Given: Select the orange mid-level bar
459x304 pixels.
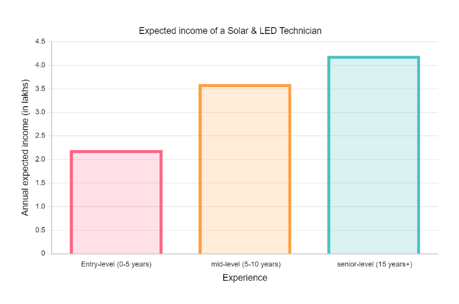Looking at the screenshot, I should (x=245, y=170).
